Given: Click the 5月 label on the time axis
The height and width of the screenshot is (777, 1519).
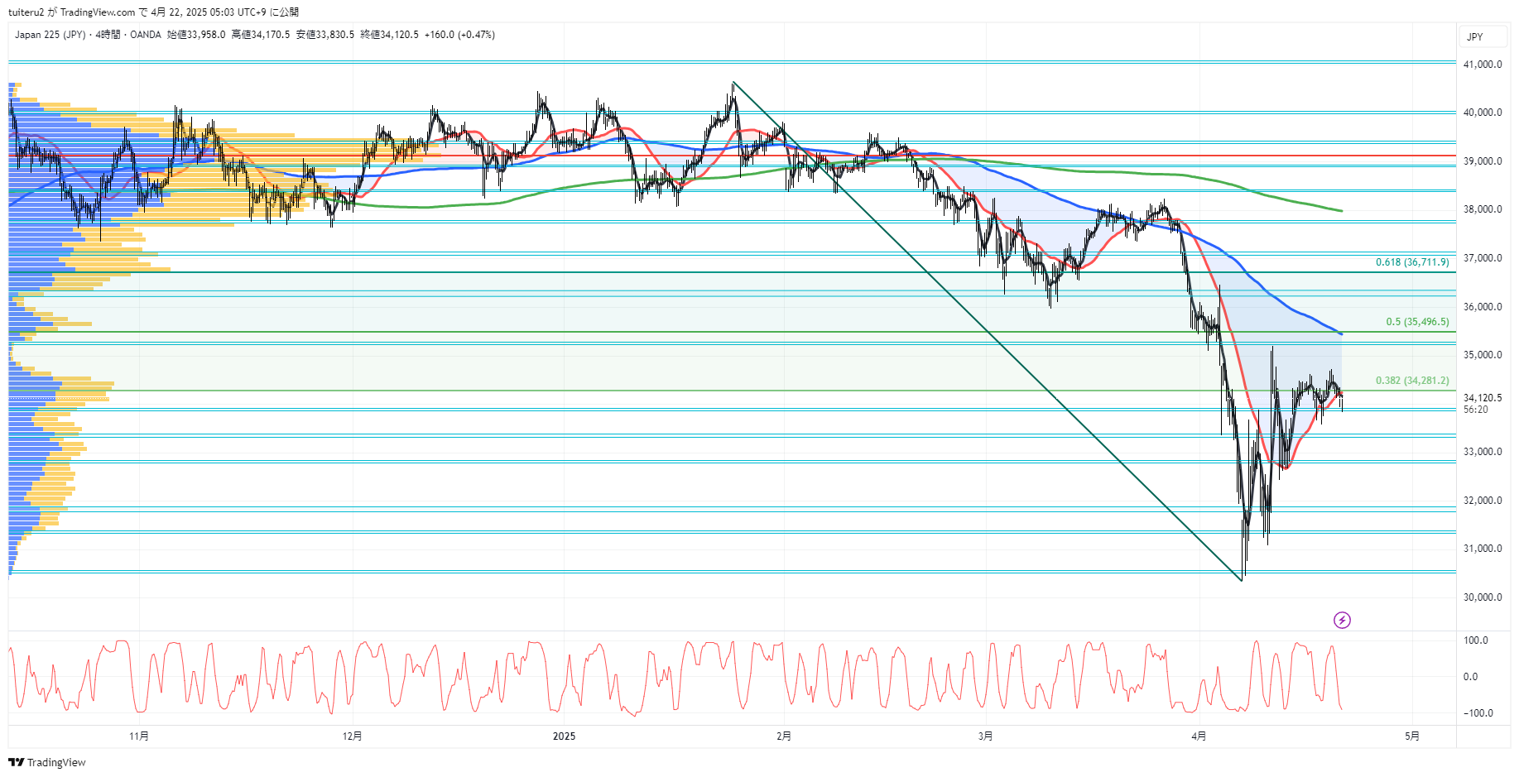Looking at the screenshot, I should coord(1412,736).
